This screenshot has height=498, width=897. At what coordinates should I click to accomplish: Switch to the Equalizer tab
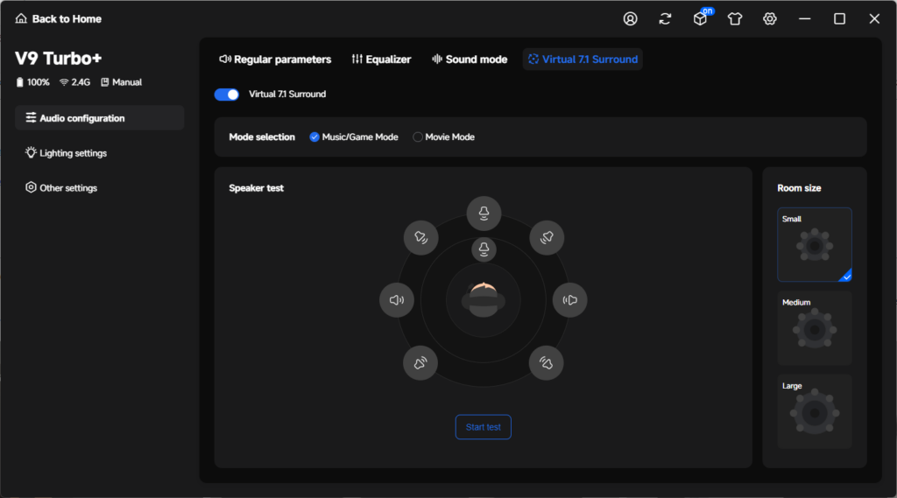pyautogui.click(x=381, y=60)
